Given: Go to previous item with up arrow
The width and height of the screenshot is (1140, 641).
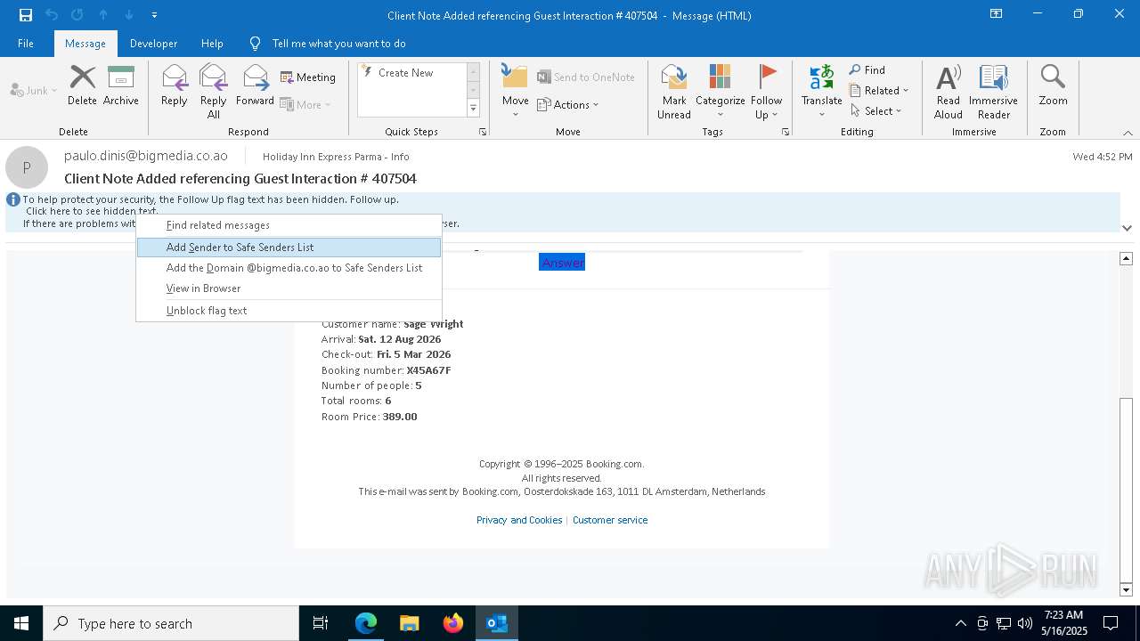Looking at the screenshot, I should 103,15.
